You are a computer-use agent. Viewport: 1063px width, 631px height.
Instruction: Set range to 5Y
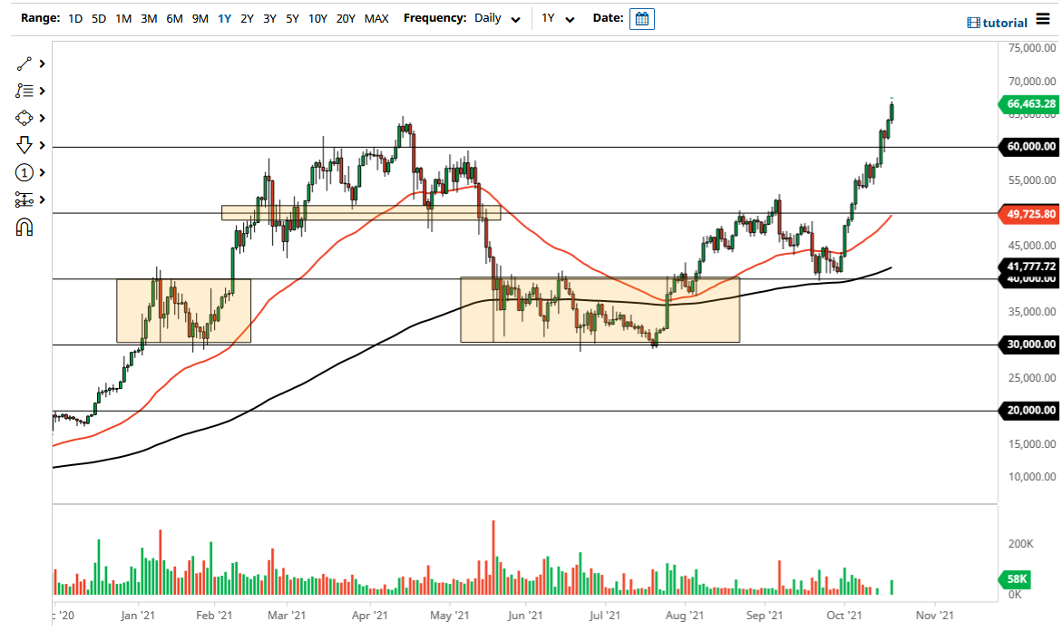point(292,19)
